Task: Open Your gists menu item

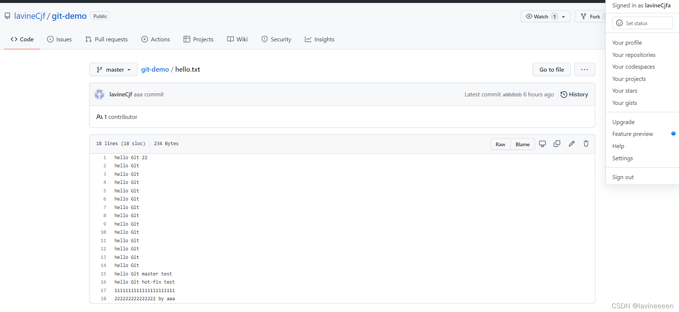Action: (x=625, y=103)
